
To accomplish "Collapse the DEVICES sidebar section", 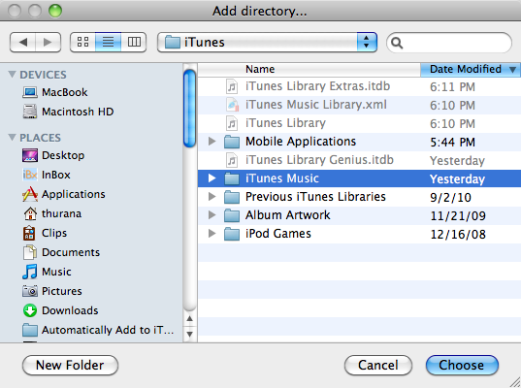I will point(13,75).
